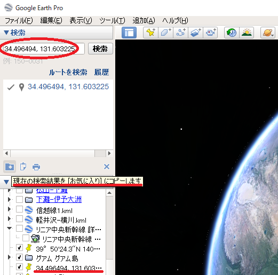Open the ツール(T) menu
The width and height of the screenshot is (278, 275).
click(x=112, y=21)
